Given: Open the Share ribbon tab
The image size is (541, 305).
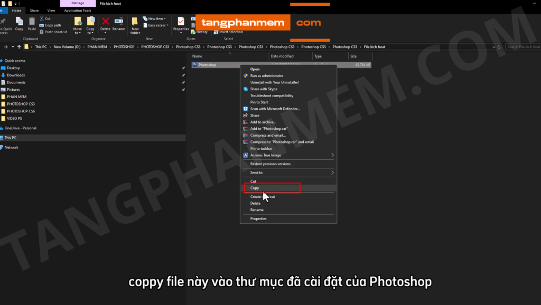Looking at the screenshot, I should click(x=34, y=10).
